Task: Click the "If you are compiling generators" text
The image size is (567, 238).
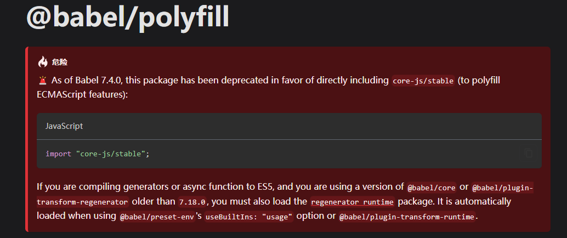Action: (110, 186)
